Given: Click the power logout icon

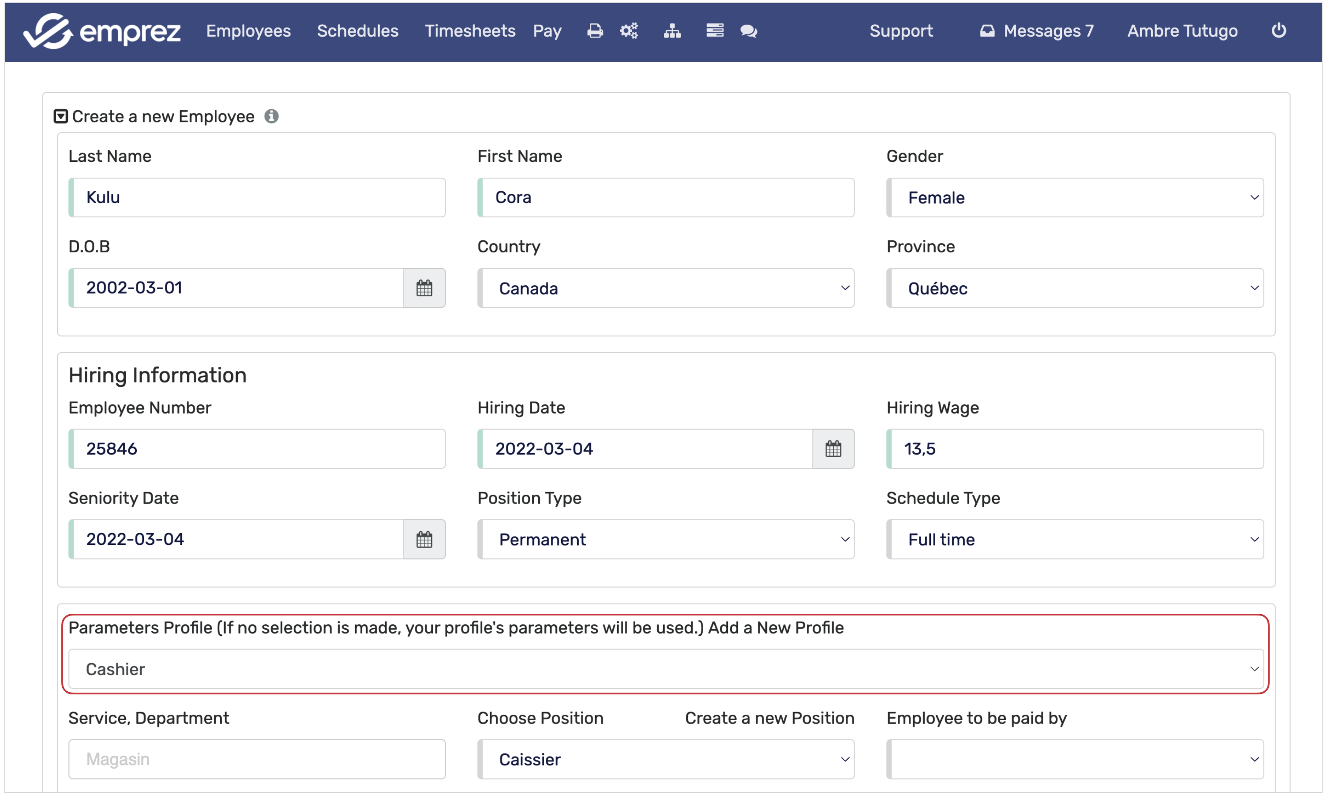Looking at the screenshot, I should click(1278, 31).
